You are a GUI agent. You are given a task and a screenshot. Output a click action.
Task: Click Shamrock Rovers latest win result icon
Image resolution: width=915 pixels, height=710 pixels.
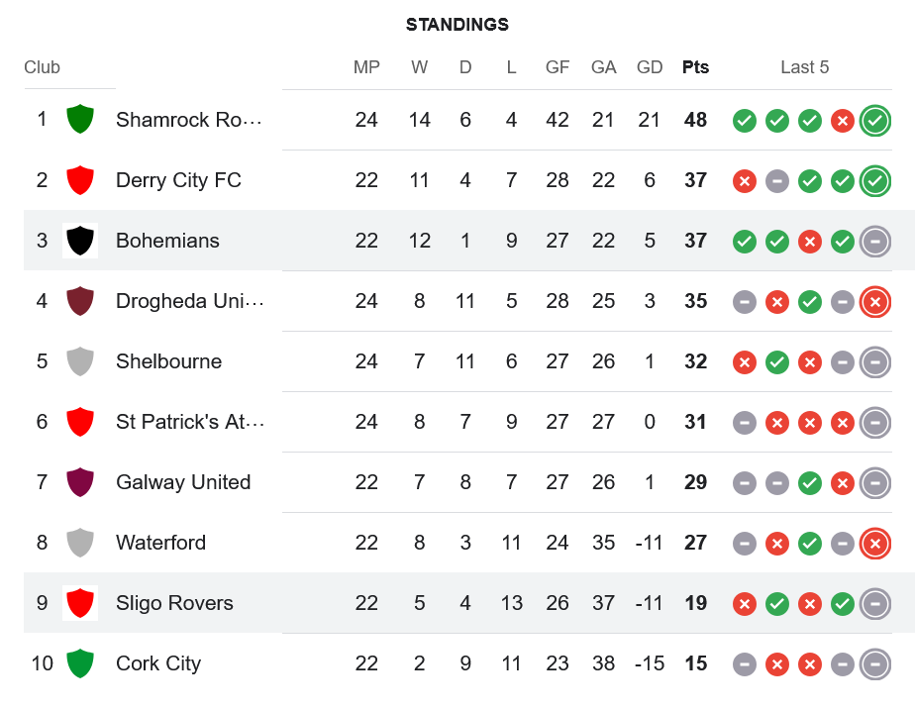875,121
